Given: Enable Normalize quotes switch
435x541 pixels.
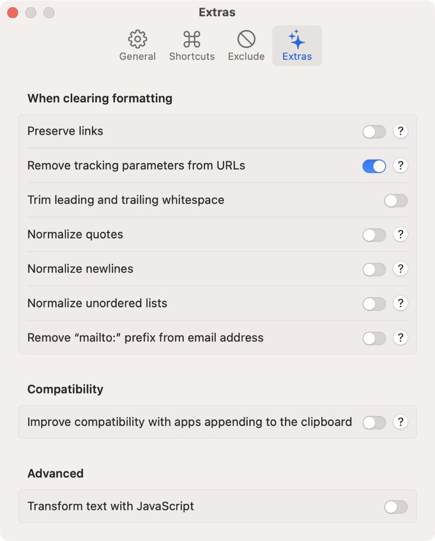Looking at the screenshot, I should coord(374,235).
